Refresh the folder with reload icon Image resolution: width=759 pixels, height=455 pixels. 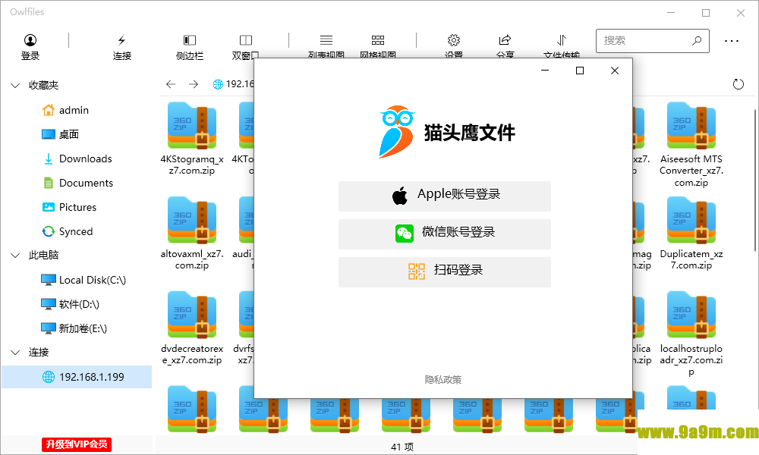(739, 84)
